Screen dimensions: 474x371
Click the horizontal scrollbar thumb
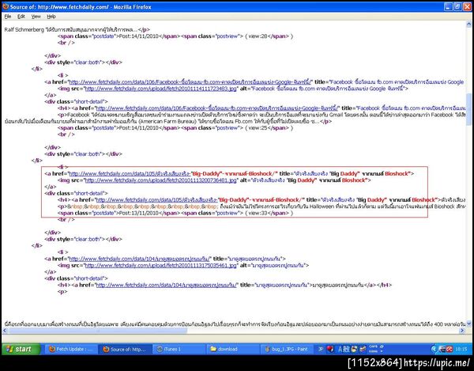tap(96, 331)
